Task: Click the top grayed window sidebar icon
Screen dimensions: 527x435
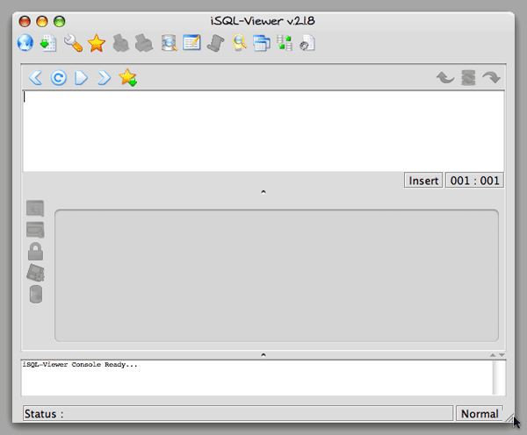Action: click(35, 208)
